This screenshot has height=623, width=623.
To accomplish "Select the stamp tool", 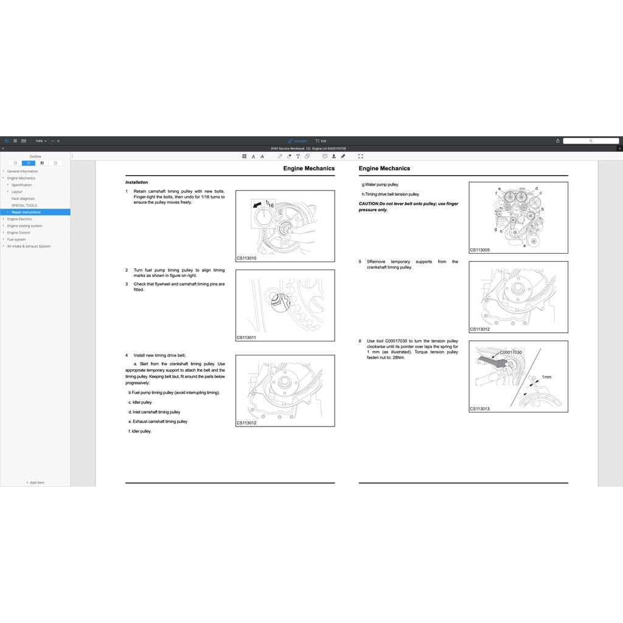I will (333, 156).
